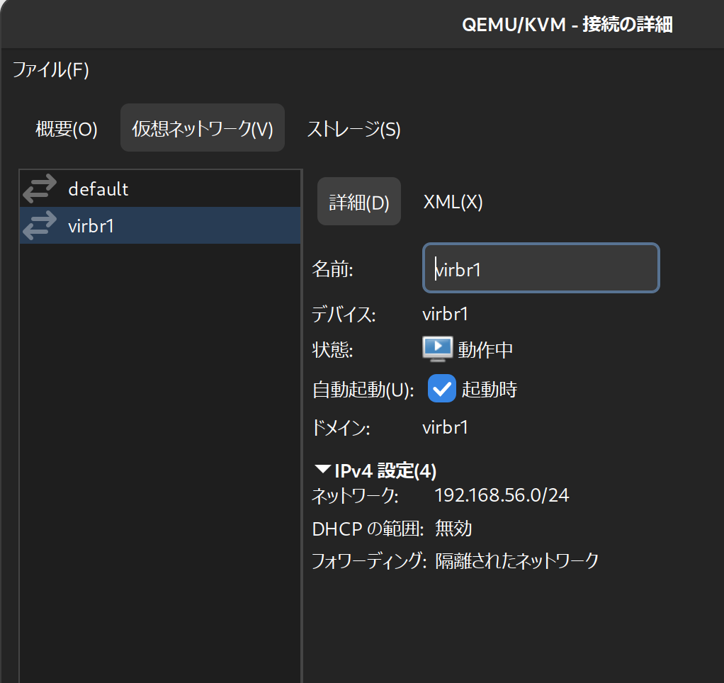Click the 名前 text input field

[x=541, y=268]
